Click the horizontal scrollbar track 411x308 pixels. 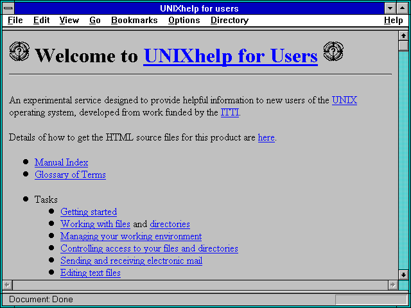point(200,285)
